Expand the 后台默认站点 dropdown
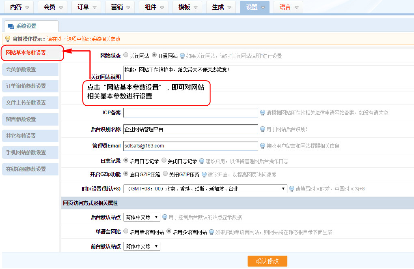The image size is (414, 269). pyautogui.click(x=142, y=217)
